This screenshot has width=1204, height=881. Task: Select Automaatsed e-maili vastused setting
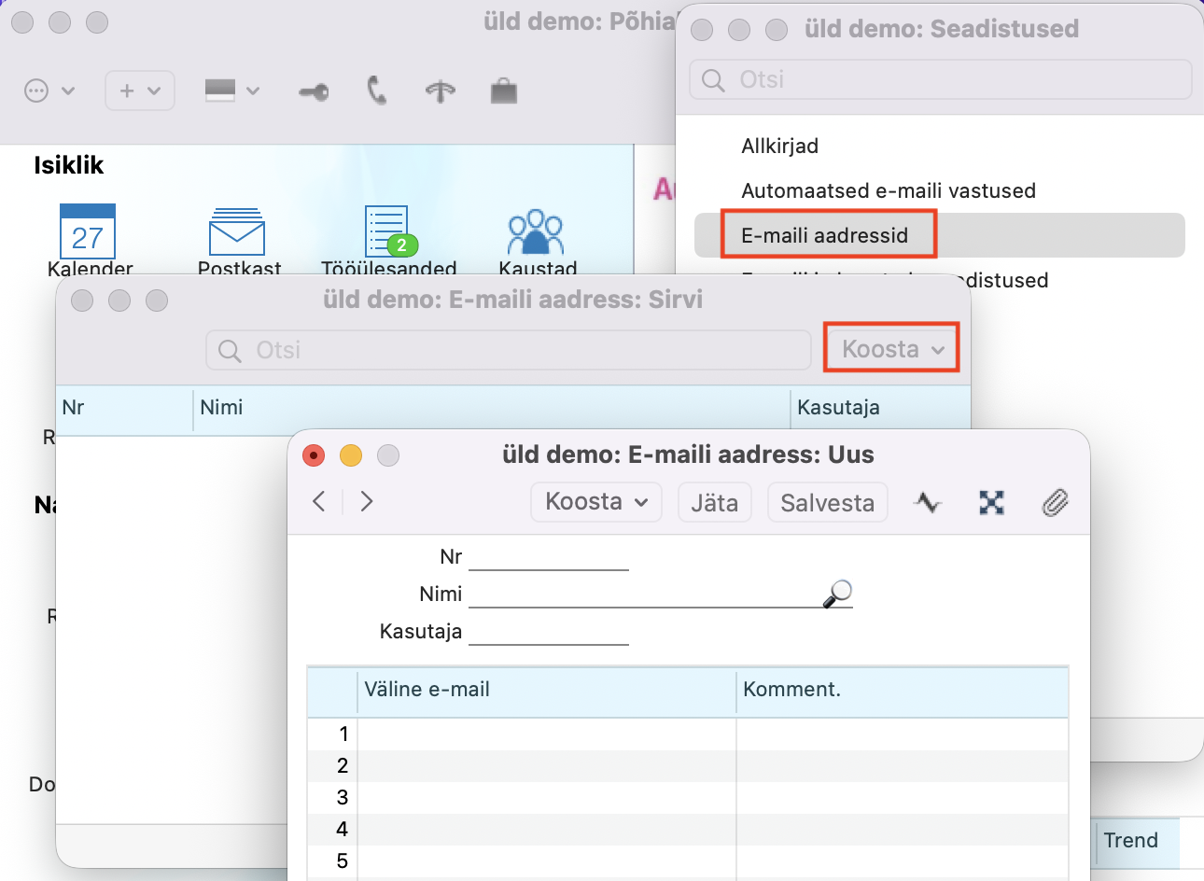pos(888,190)
